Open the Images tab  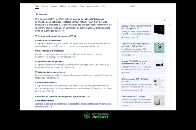pyautogui.click(x=54, y=6)
